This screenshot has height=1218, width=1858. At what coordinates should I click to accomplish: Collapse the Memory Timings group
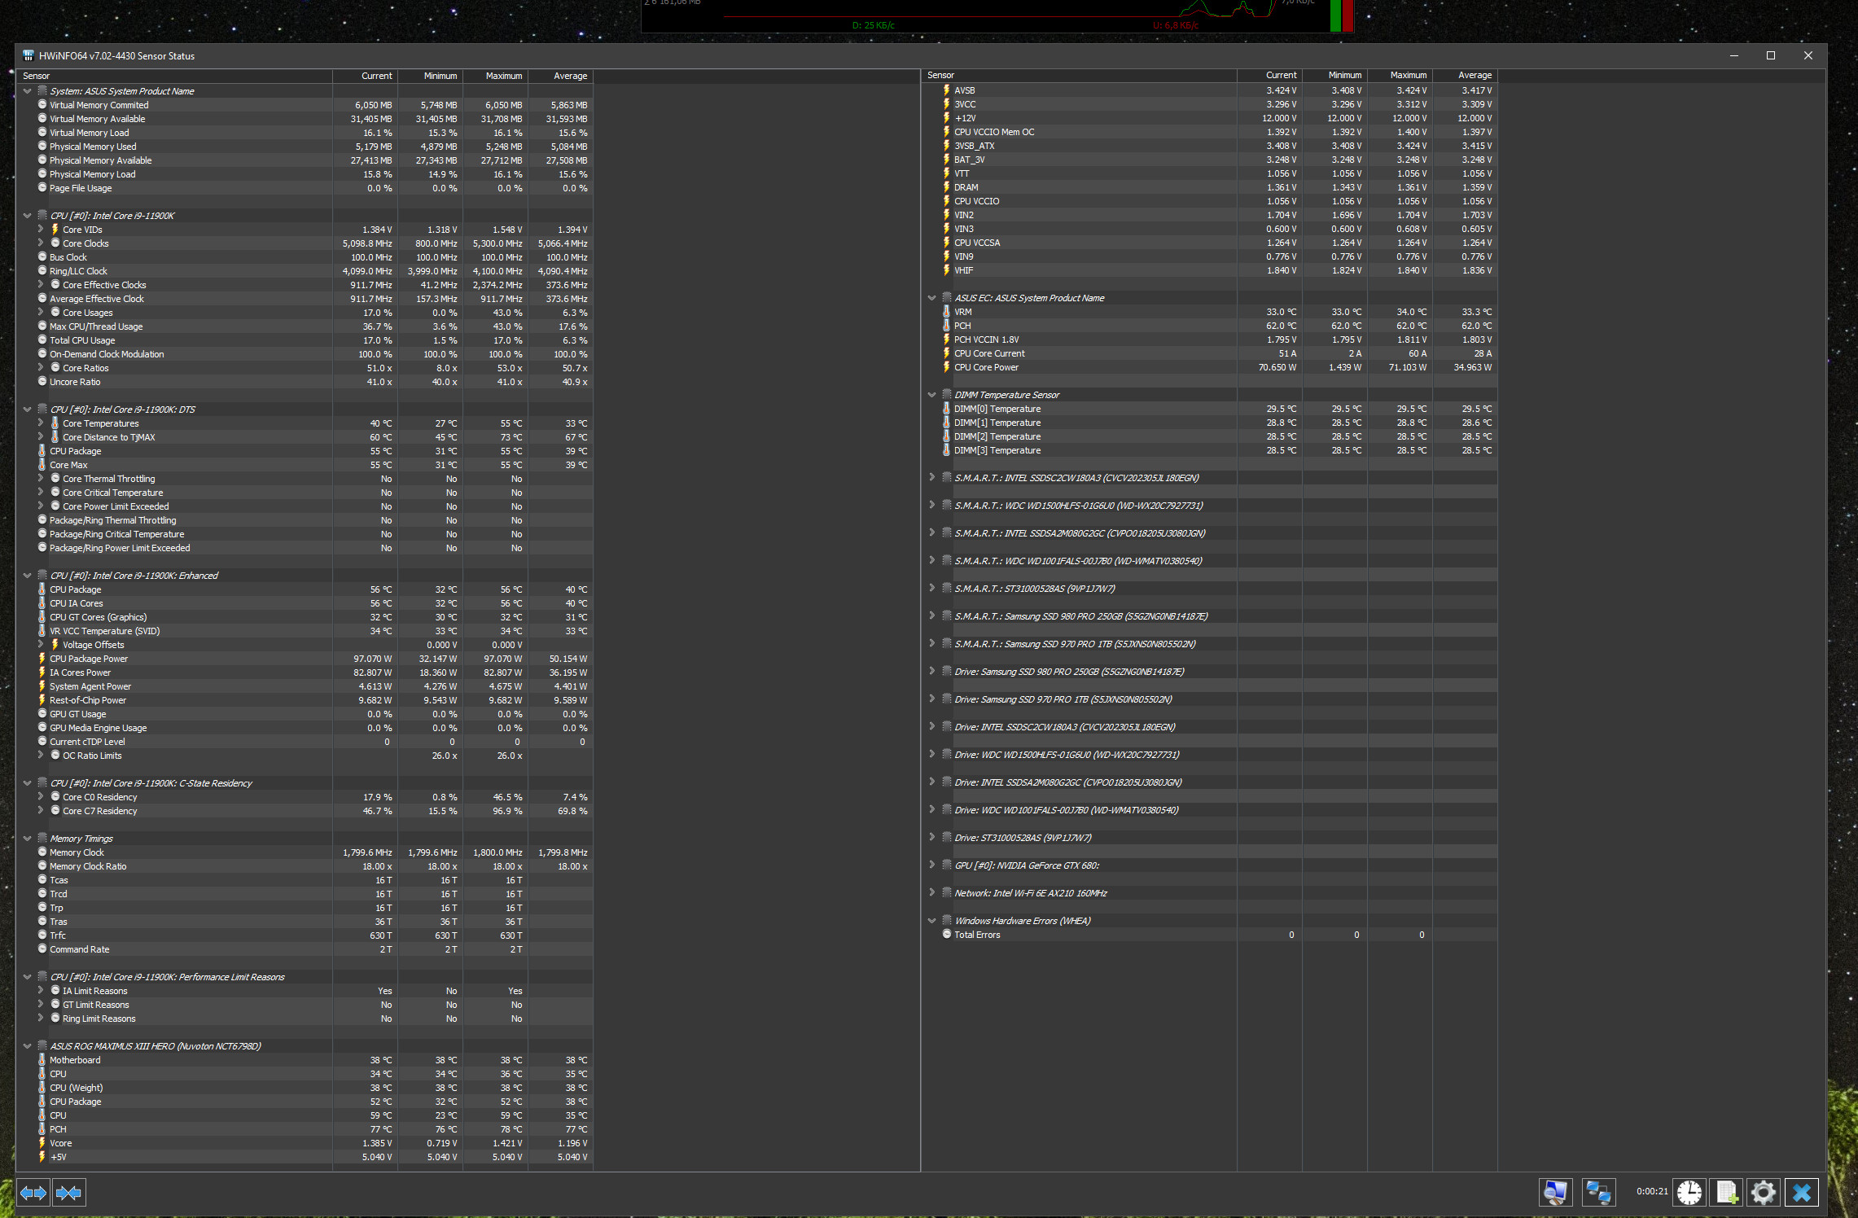28,839
